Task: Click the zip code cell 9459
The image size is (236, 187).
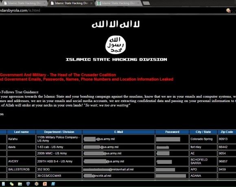Action: coord(227,170)
